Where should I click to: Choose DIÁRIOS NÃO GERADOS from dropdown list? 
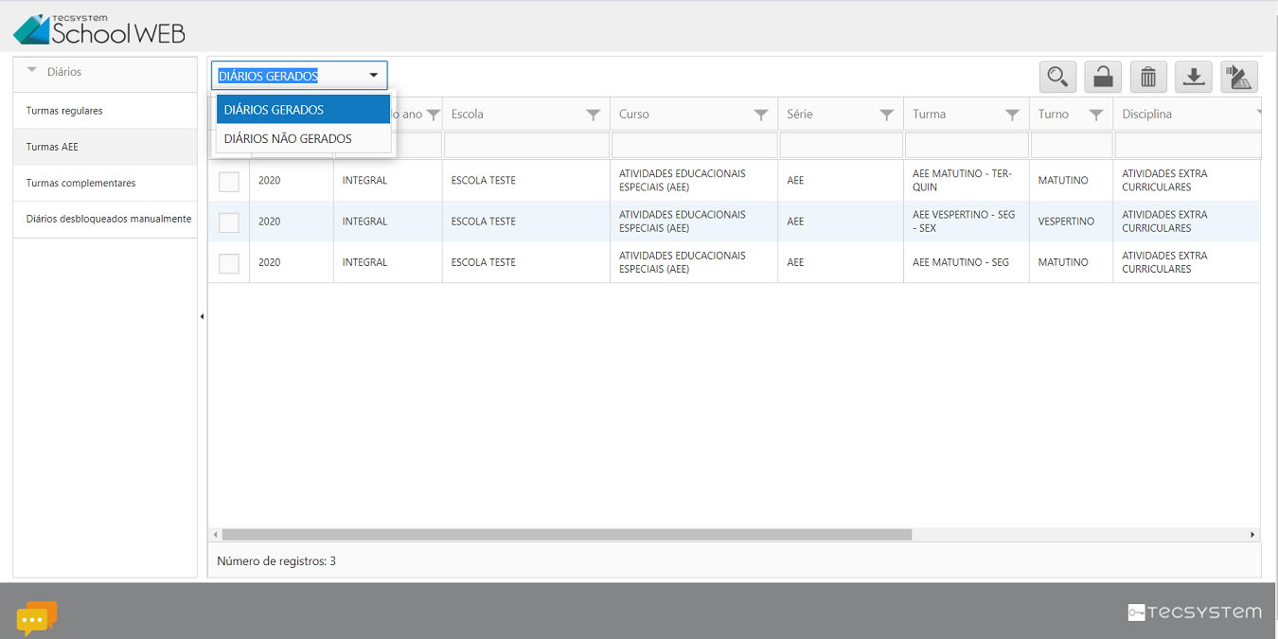point(288,139)
